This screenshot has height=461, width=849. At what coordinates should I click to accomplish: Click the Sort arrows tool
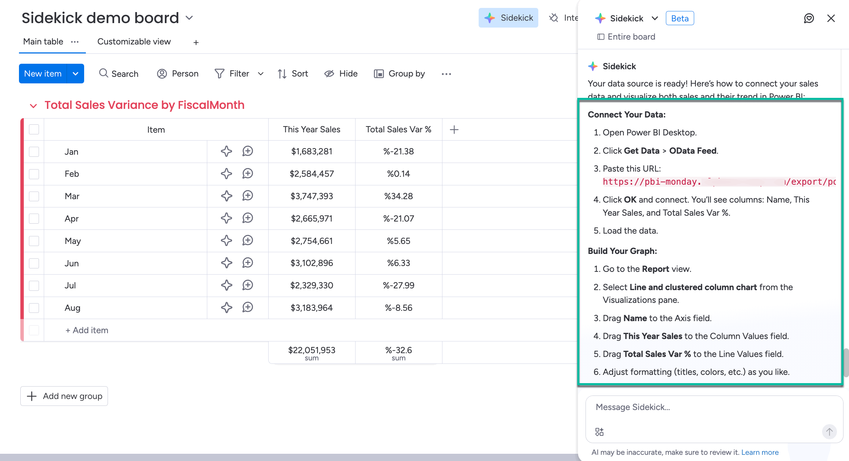[x=293, y=73]
